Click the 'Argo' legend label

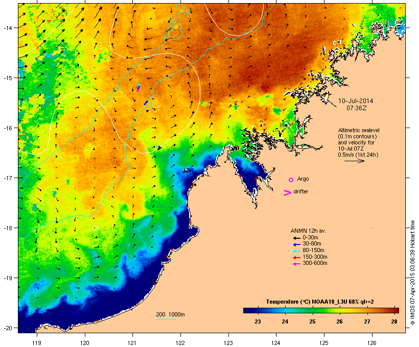tap(303, 179)
